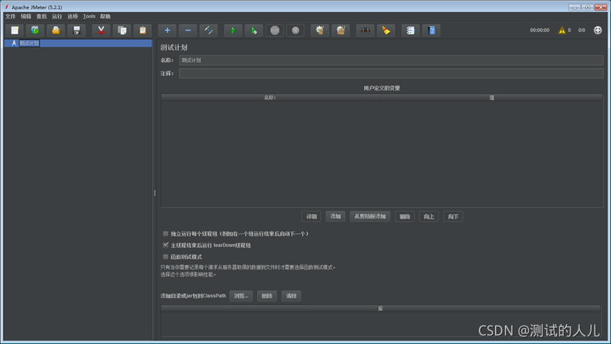Open the Templates icon in toolbar
The image size is (611, 344).
click(35, 30)
